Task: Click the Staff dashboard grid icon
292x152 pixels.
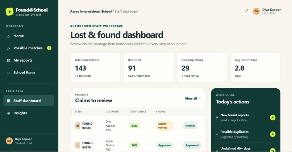Action: click(8, 101)
